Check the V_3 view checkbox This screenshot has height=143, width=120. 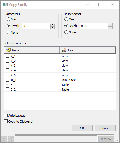(8, 66)
